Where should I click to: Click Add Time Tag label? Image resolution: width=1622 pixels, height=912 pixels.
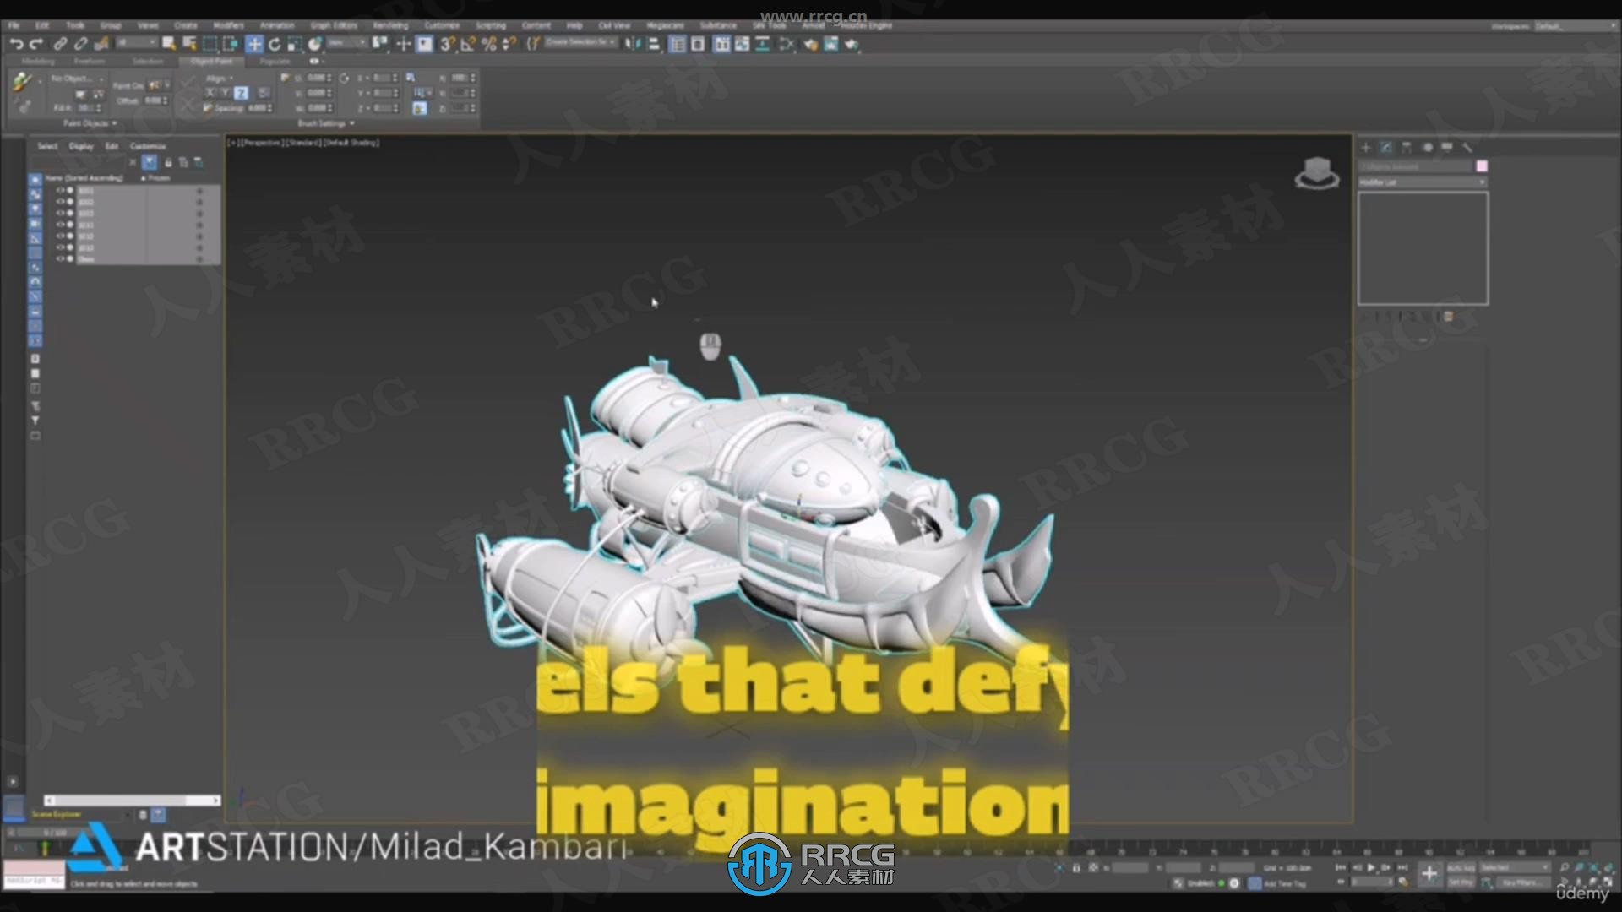point(1284,883)
